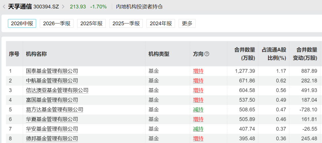Click 增持 link in 信达澳亚基金 row
Viewport: 322px width, 143px height.
point(198,90)
